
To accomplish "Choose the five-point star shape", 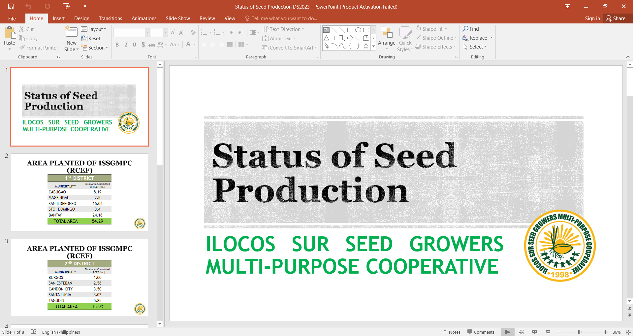I will click(x=366, y=46).
